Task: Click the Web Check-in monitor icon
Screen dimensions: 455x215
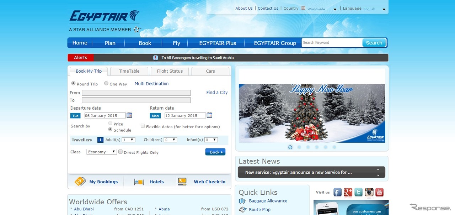Action: [x=182, y=182]
